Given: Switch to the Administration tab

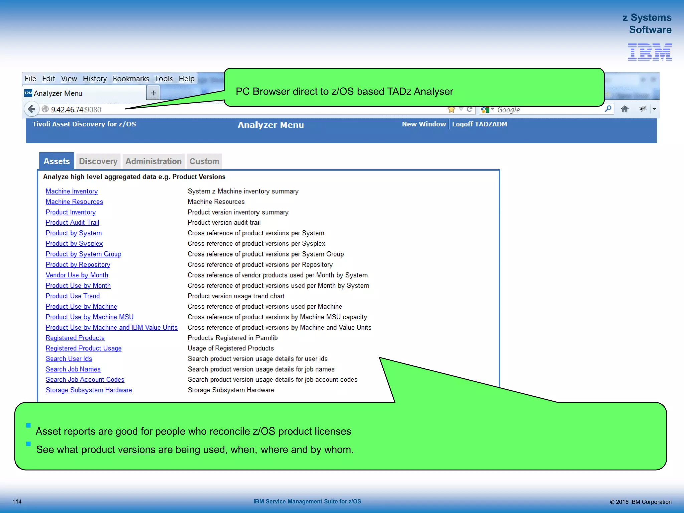Looking at the screenshot, I should tap(153, 161).
